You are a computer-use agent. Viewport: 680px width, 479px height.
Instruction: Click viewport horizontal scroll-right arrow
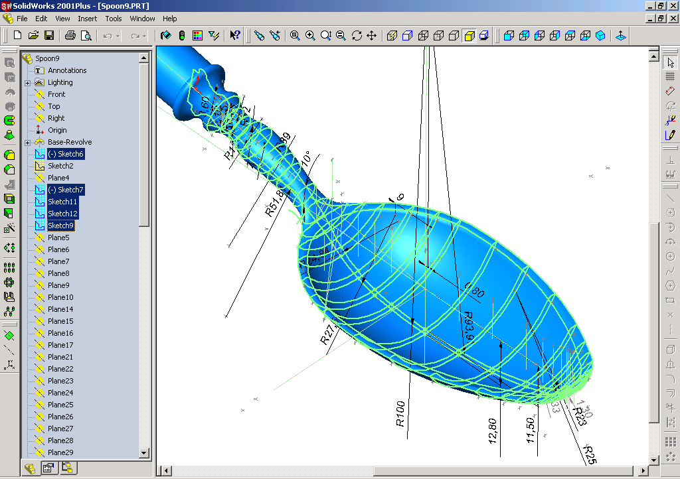(643, 470)
